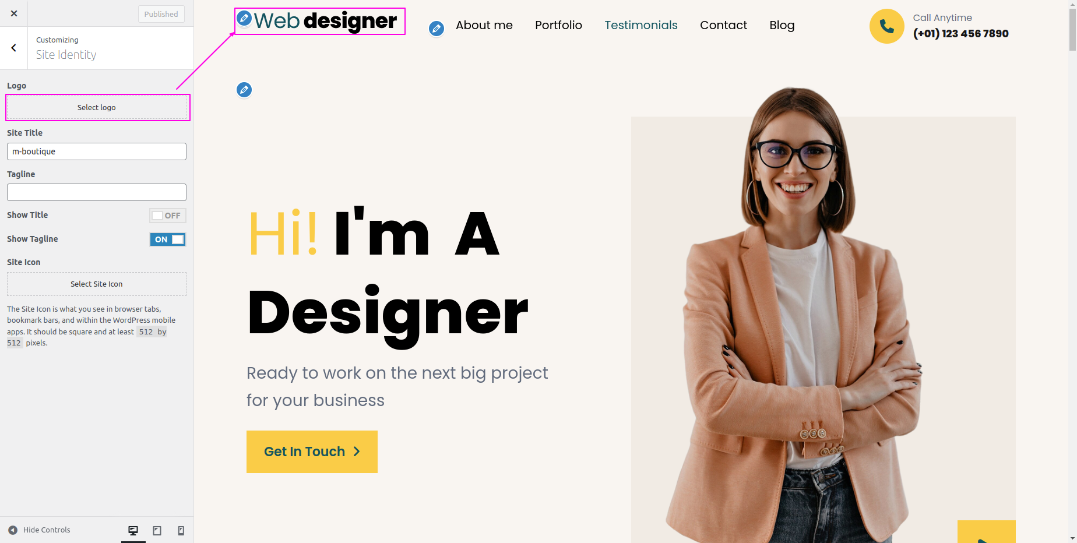Open the Select Site Icon uploader
Screen dimensions: 1077x543
tap(97, 284)
